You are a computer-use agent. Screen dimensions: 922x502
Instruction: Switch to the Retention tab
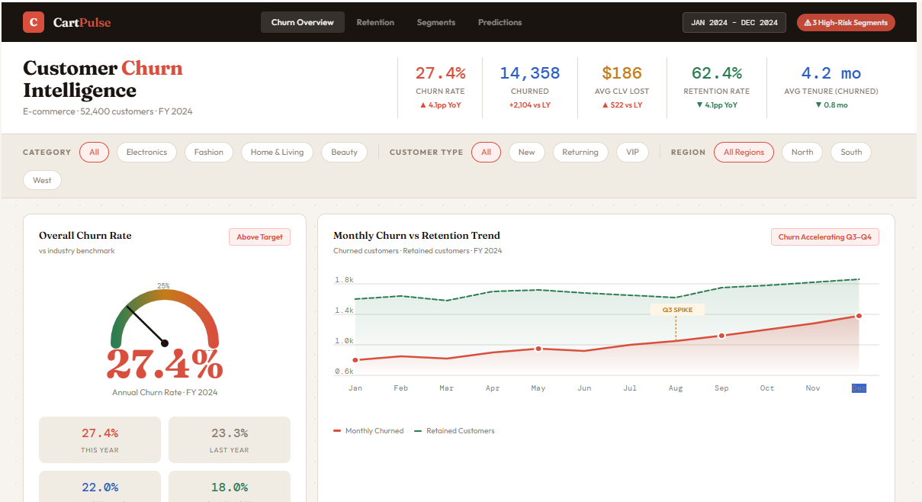[x=375, y=22]
